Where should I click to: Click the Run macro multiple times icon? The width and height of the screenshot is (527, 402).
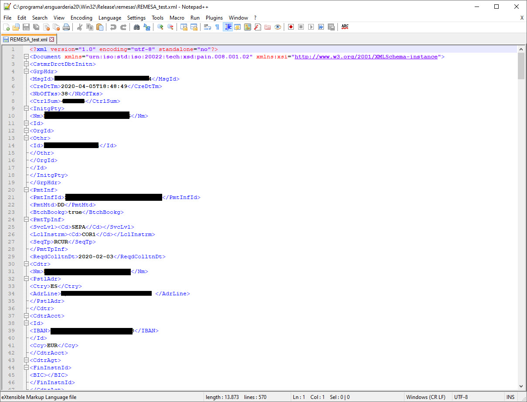(321, 27)
